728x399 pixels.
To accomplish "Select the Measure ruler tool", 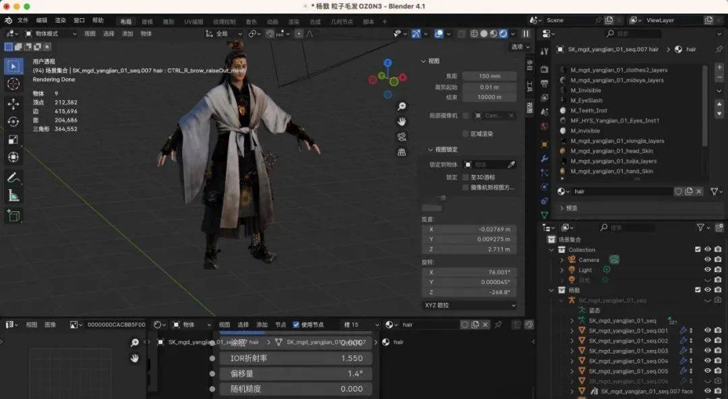I will click(13, 196).
